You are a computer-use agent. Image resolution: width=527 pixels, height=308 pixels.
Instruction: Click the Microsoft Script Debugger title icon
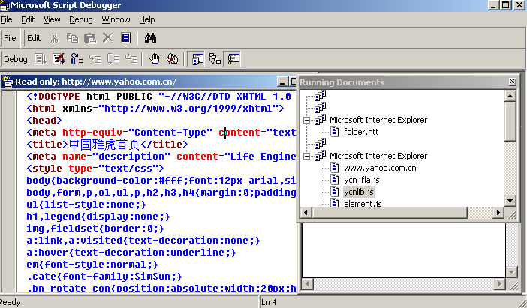pos(5,5)
